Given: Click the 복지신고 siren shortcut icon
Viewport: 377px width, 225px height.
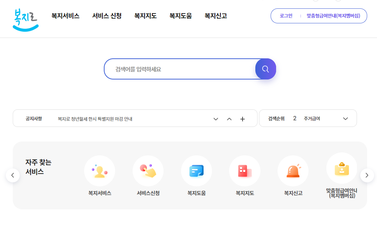Looking at the screenshot, I should (293, 171).
